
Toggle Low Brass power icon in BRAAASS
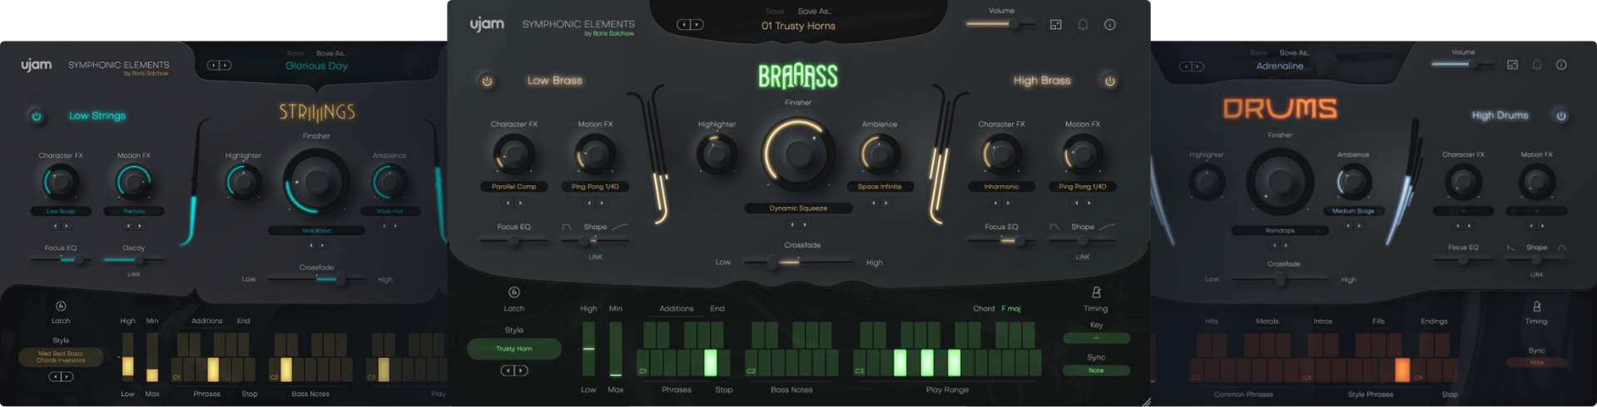click(x=487, y=81)
